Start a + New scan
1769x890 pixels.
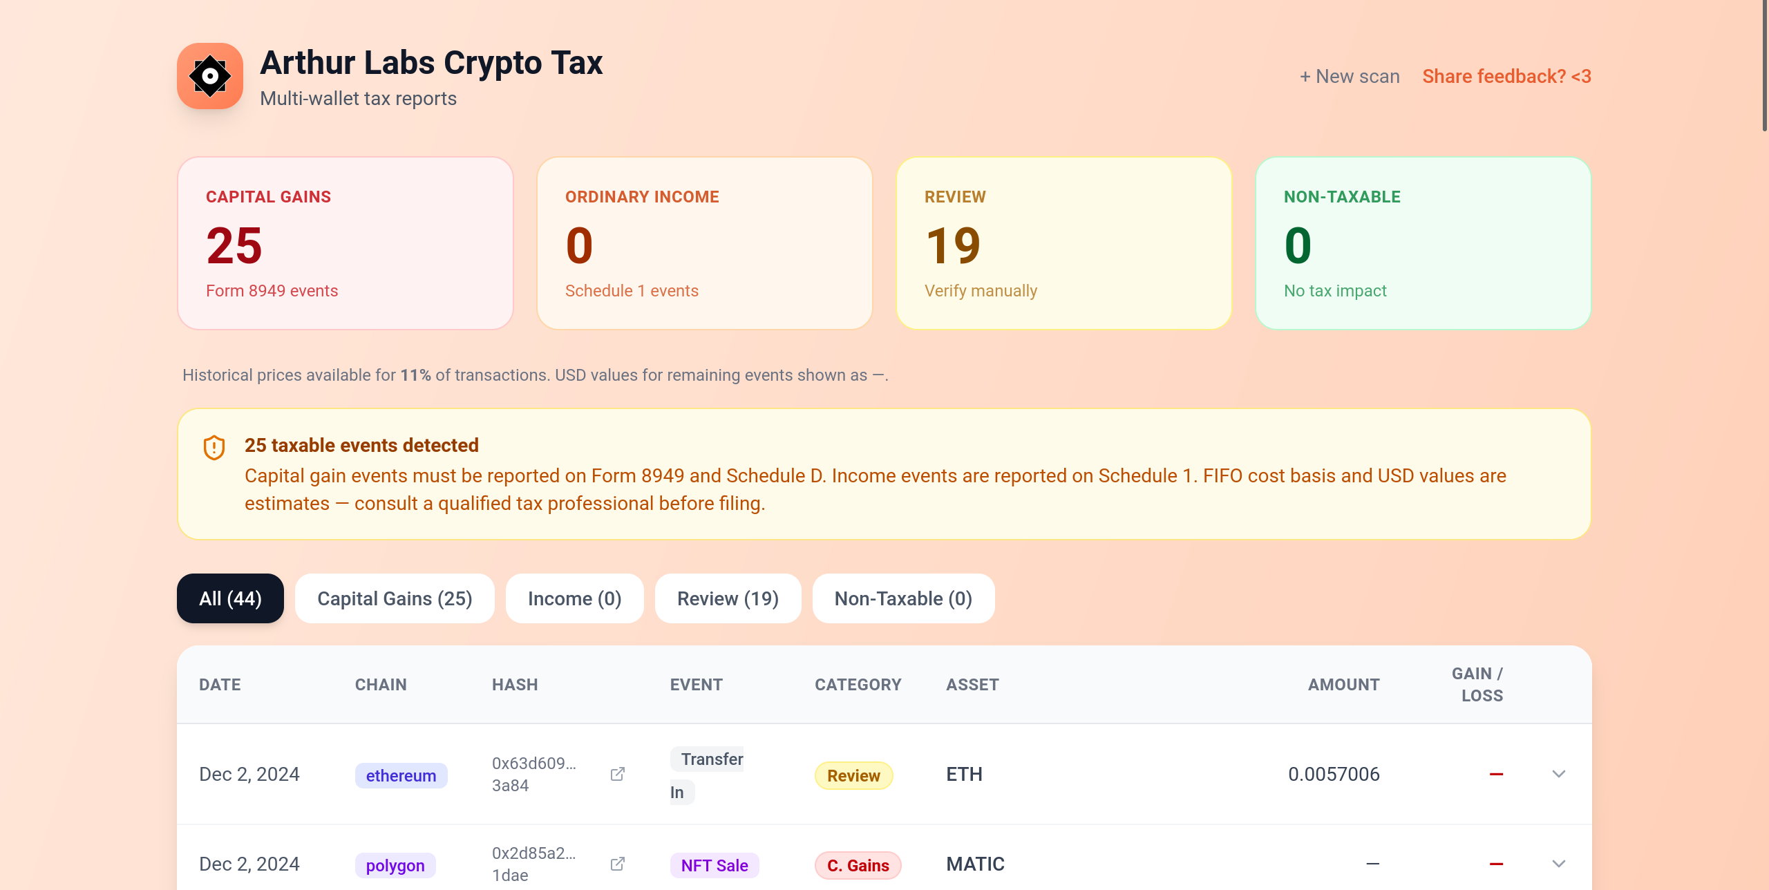(1349, 76)
